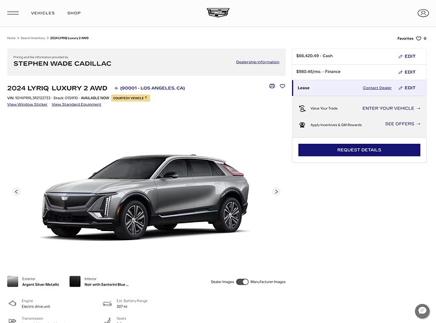Show next vehicle image
The height and width of the screenshot is (323, 436).
pyautogui.click(x=276, y=192)
